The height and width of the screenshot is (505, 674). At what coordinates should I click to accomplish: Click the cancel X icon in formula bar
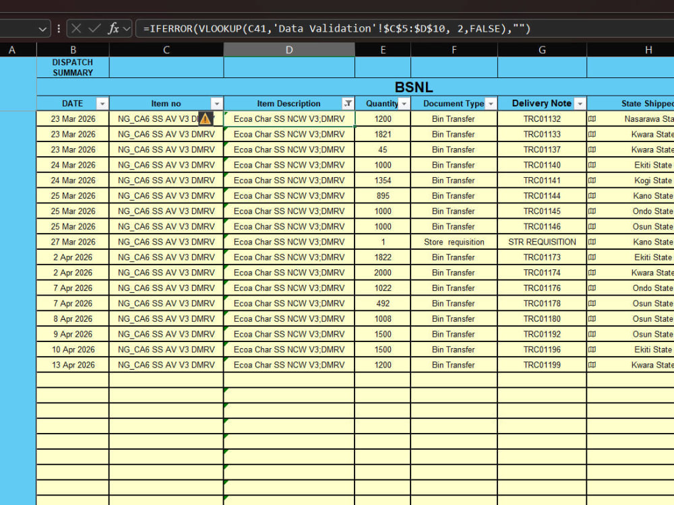(76, 29)
